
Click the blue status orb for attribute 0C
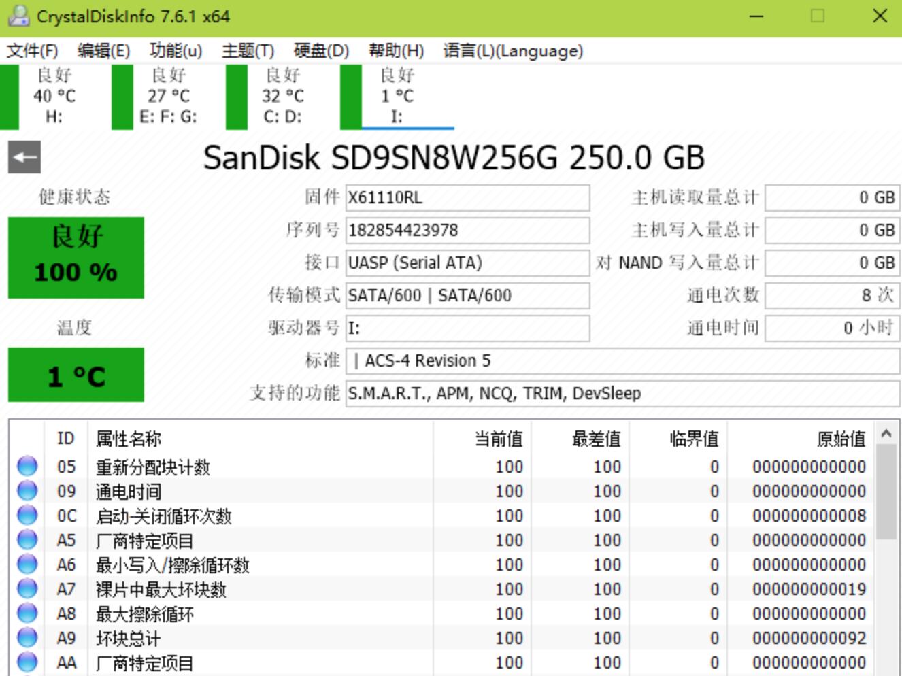(27, 516)
